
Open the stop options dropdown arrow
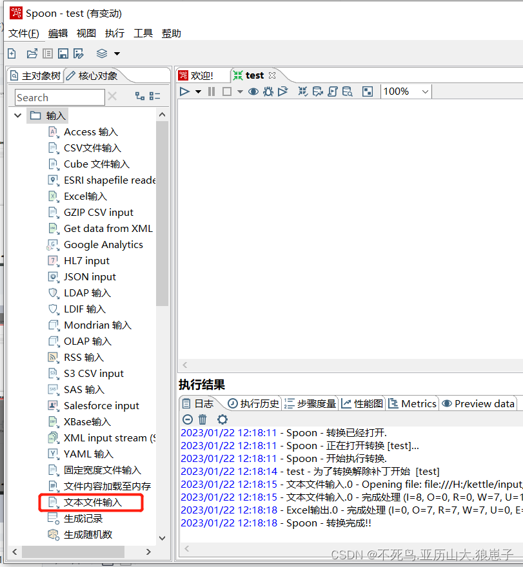(240, 92)
